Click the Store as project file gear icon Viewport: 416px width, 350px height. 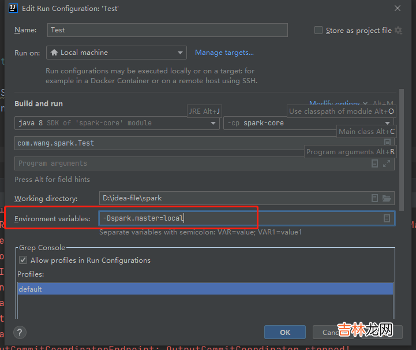point(398,31)
